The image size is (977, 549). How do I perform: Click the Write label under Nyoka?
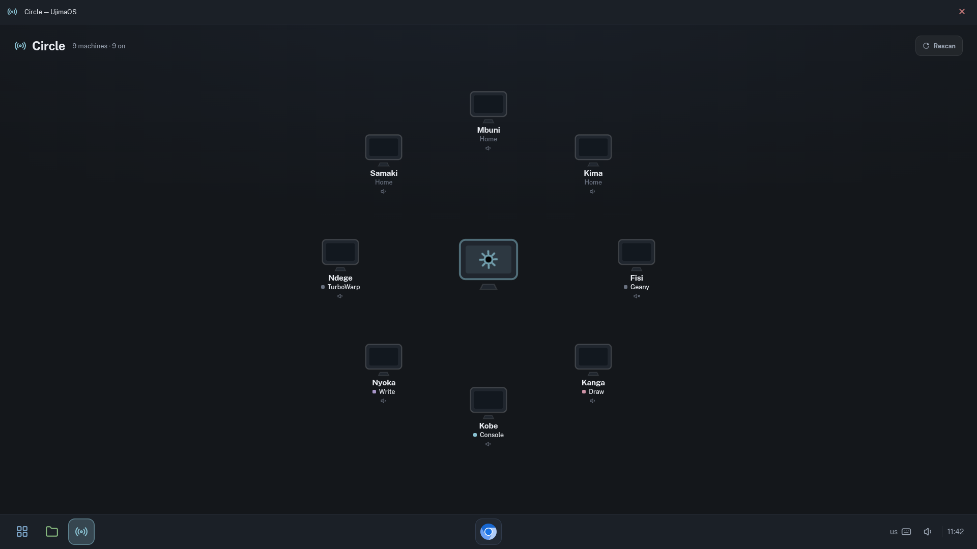(387, 392)
